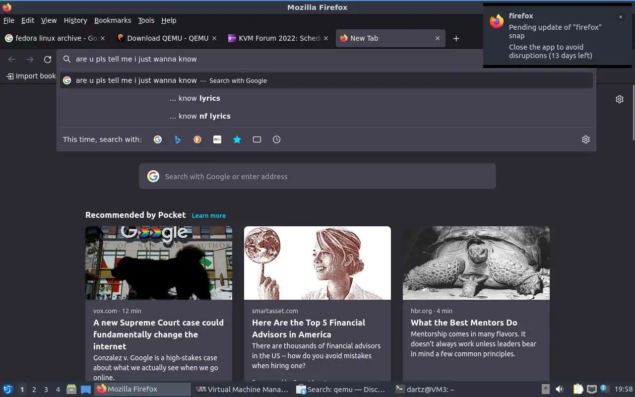Go forward one page

click(x=30, y=59)
